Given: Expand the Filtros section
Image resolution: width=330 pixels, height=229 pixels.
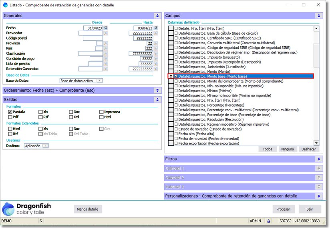Looking at the screenshot, I should point(319,159).
